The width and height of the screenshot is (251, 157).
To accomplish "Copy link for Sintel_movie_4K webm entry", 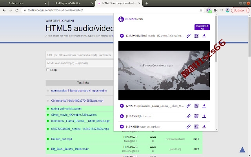I will coord(188,36).
